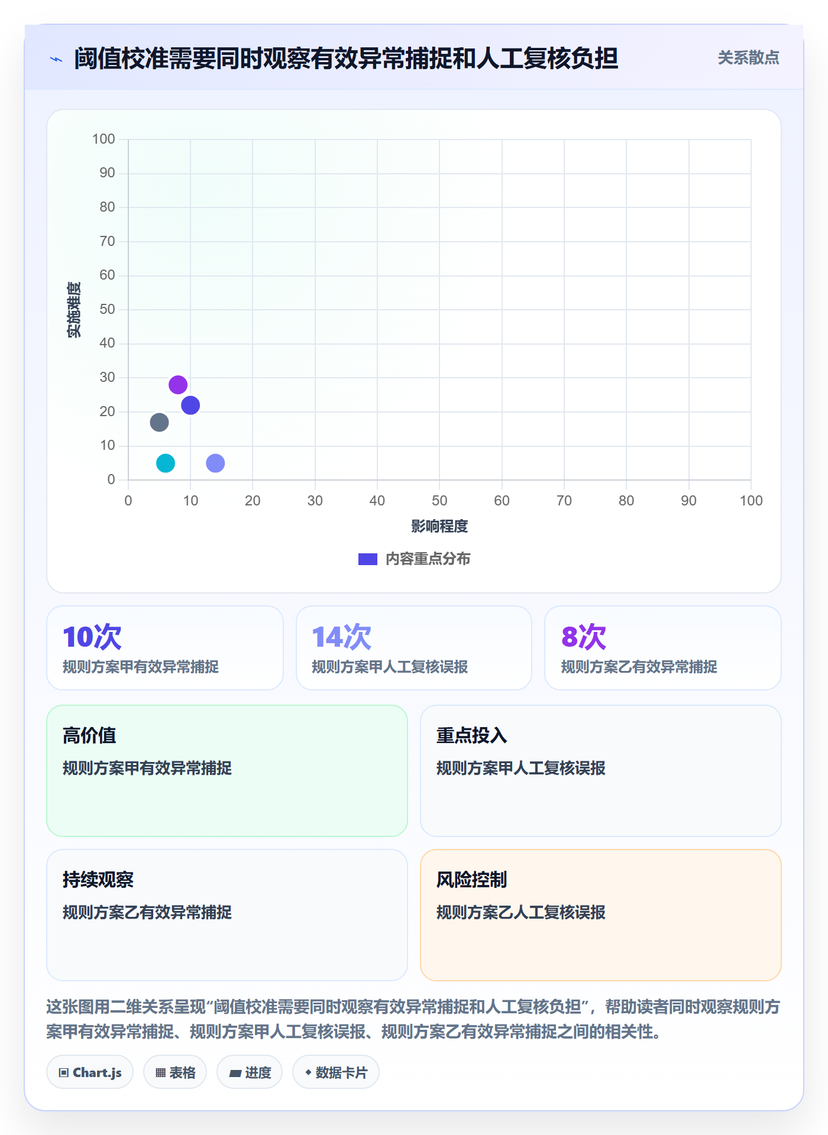Select the 风险控制 quadrant card
This screenshot has height=1135, width=828.
(x=601, y=915)
